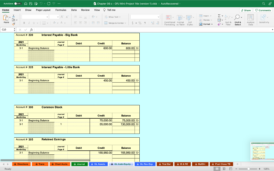Open Conditional Formatting
Image resolution: width=274 pixels, height=171 pixels.
(x=169, y=20)
